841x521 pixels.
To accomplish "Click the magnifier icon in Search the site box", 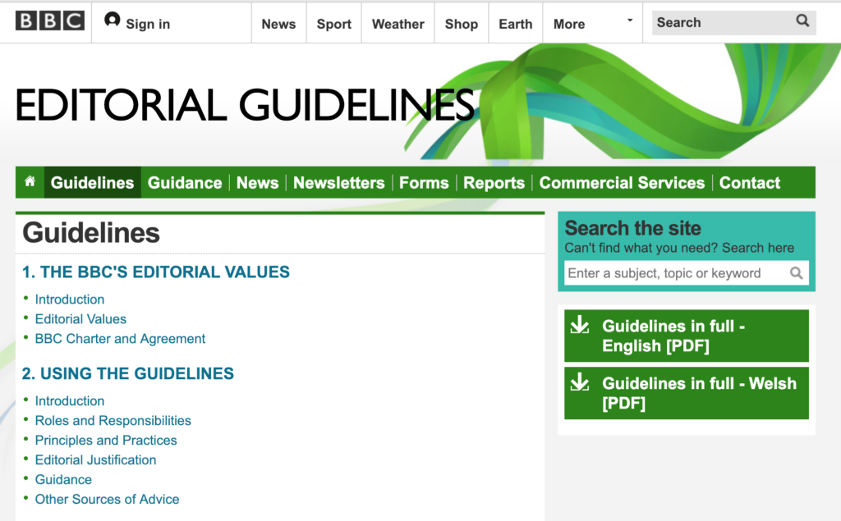I will 797,273.
